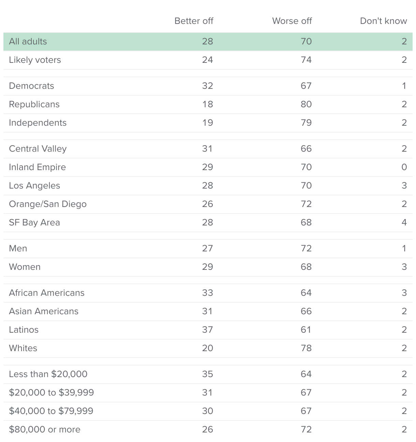Screen dimensions: 416x442
Task: Select the "Latinos" row label
Action: coord(24,330)
